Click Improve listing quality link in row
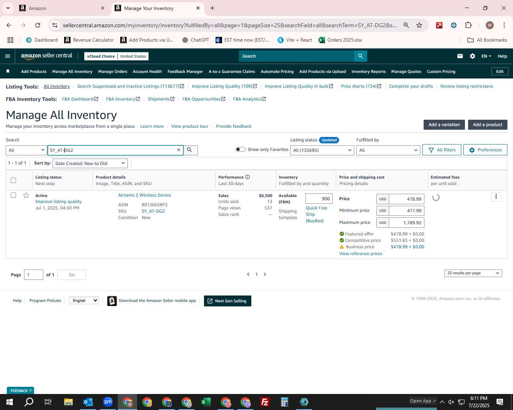Image resolution: width=513 pixels, height=410 pixels. click(59, 201)
